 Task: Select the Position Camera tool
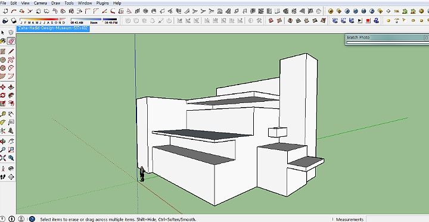pos(3,168)
